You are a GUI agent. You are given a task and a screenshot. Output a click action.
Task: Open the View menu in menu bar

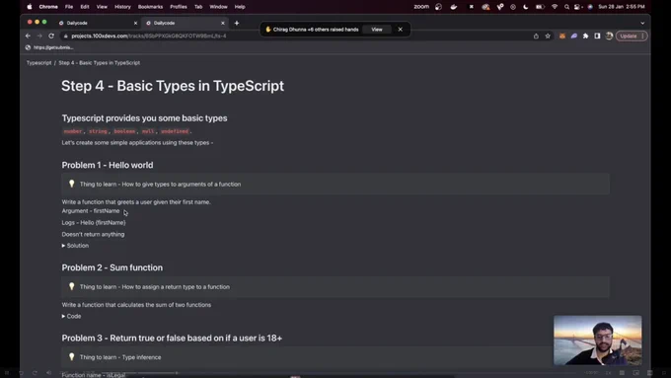pos(102,7)
